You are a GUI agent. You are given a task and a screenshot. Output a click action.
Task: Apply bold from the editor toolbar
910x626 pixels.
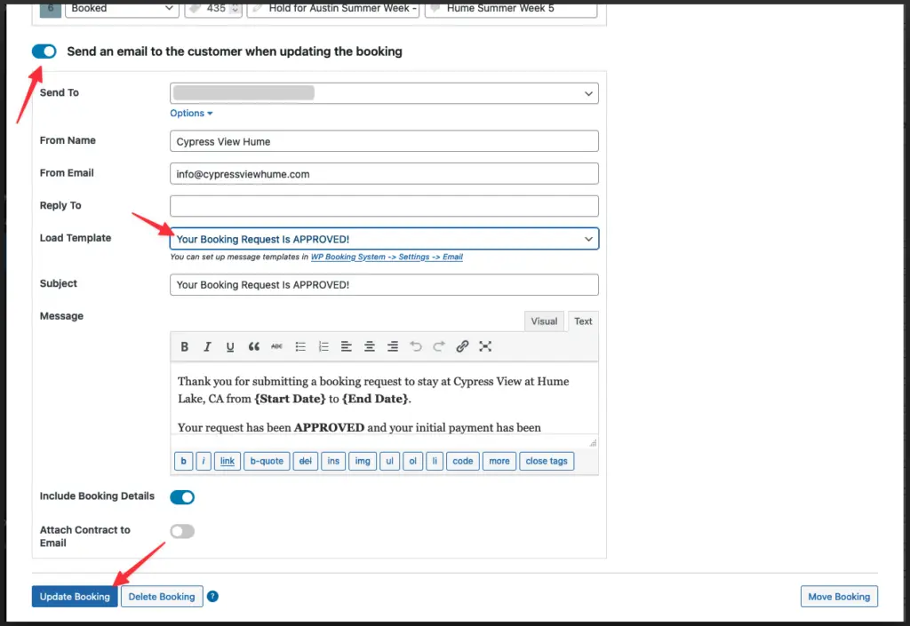(x=185, y=346)
